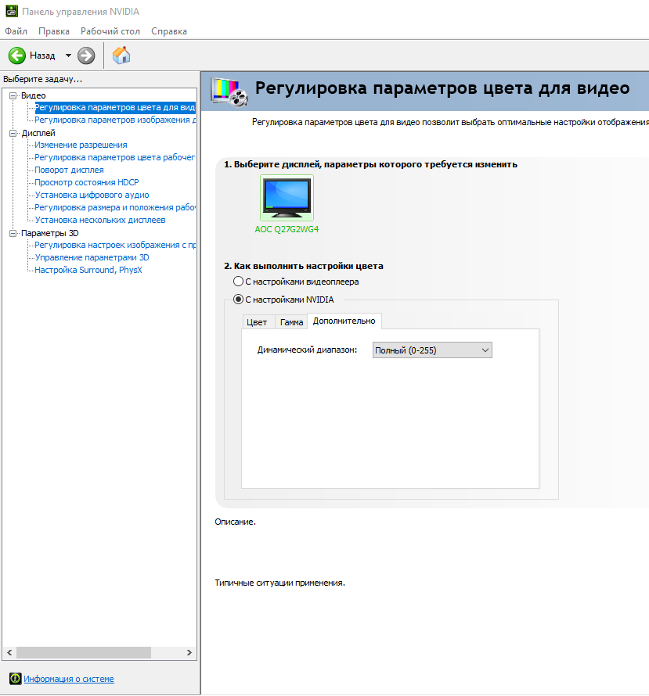Collapse the Видео tree node
This screenshot has width=649, height=696.
13,95
